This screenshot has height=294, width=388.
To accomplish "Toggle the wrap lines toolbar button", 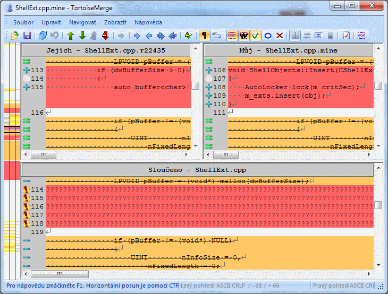I will [x=216, y=36].
